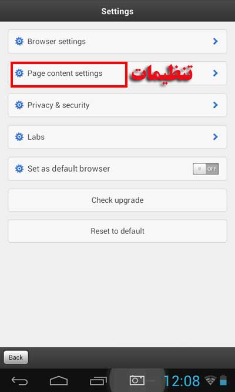
Task: Tap the Android home icon in navigation bar
Action: tap(59, 381)
